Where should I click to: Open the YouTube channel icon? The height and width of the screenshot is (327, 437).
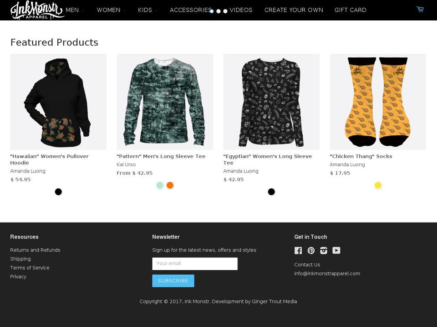336,250
